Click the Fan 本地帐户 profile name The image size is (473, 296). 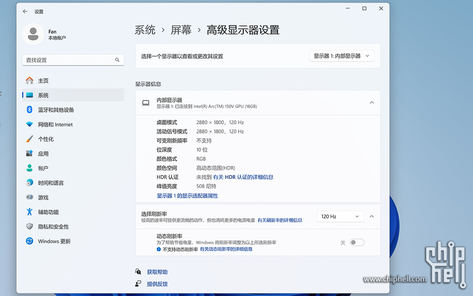(57, 34)
